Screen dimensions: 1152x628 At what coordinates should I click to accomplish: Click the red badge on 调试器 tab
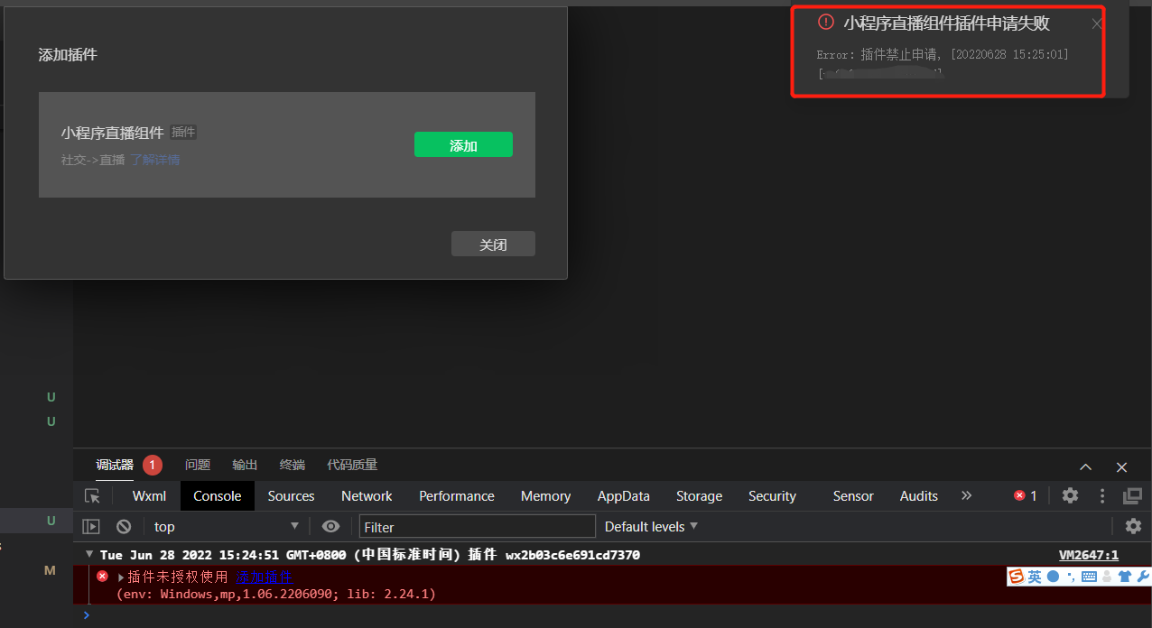click(153, 466)
